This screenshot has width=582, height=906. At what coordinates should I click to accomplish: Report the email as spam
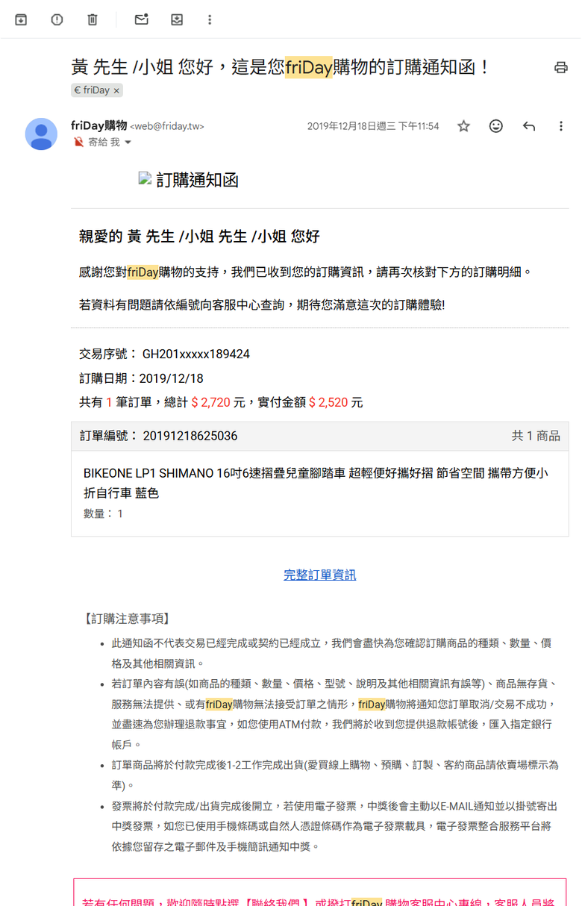point(57,19)
